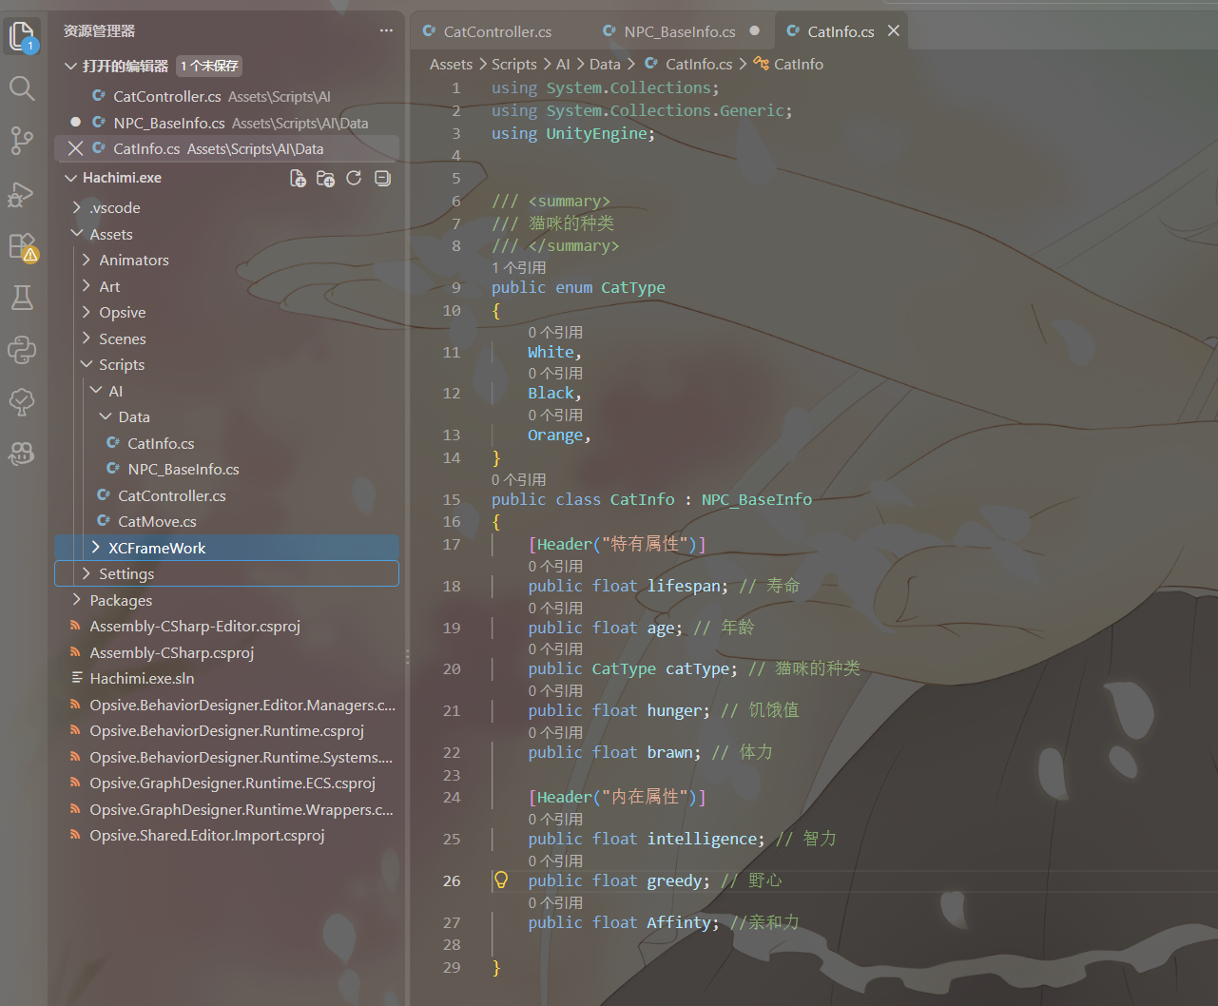Refresh the explorer file tree
Image resolution: width=1218 pixels, height=1006 pixels.
(x=354, y=178)
